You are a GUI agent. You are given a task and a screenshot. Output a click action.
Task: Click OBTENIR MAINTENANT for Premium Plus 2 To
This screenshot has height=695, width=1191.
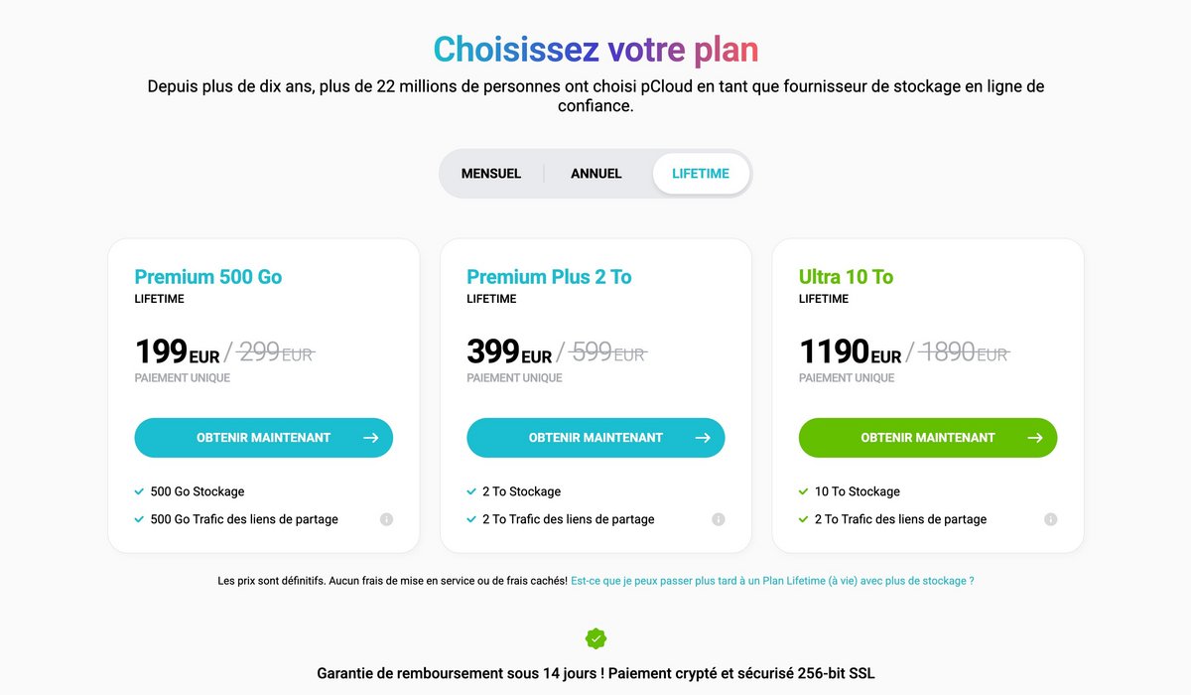point(595,437)
